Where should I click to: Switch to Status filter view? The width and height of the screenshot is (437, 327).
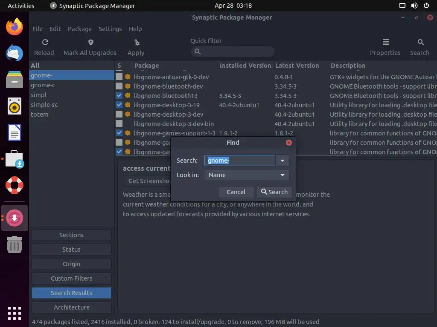(72, 250)
